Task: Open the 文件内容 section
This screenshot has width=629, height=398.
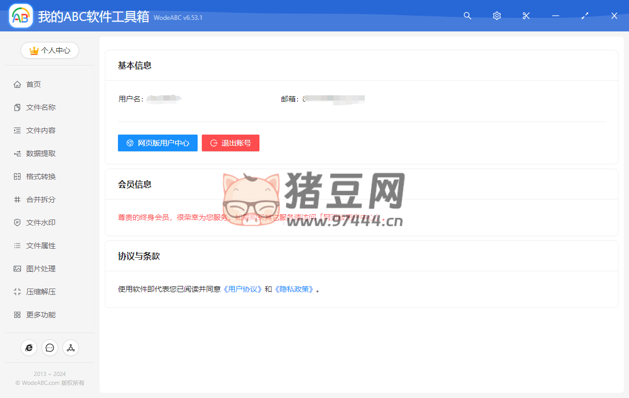Action: pyautogui.click(x=41, y=130)
